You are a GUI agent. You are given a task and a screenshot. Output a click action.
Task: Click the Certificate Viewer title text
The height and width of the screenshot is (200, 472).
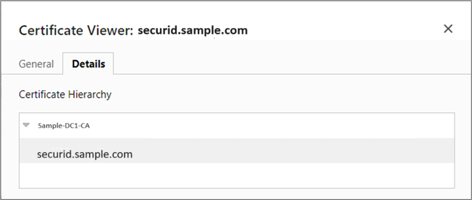coord(75,31)
